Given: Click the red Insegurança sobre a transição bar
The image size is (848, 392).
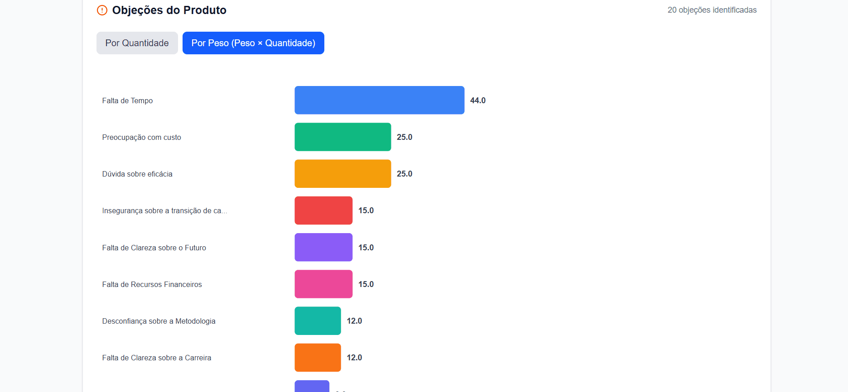Looking at the screenshot, I should coord(323,210).
